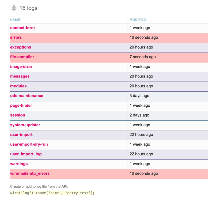Open the messages log
208x201 pixels.
pos(20,76)
